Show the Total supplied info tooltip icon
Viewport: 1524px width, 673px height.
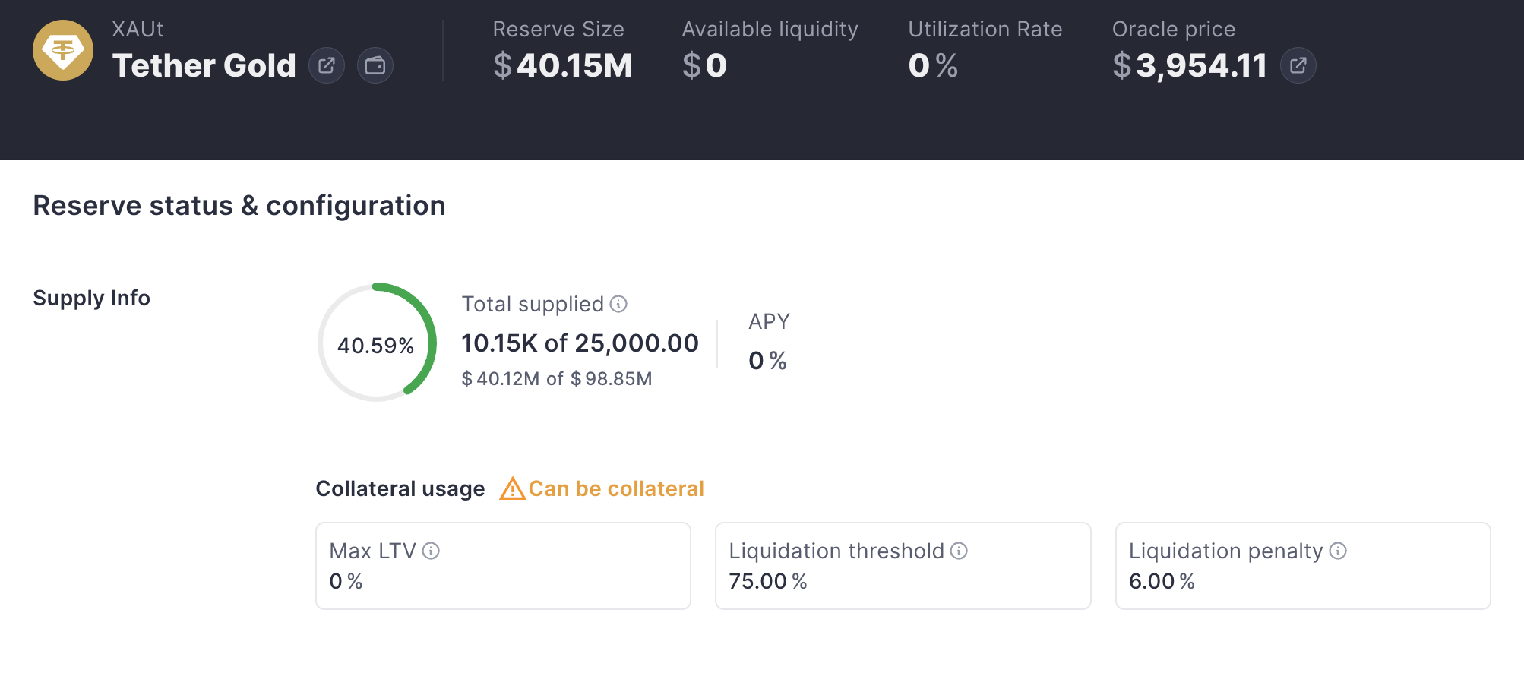click(619, 304)
